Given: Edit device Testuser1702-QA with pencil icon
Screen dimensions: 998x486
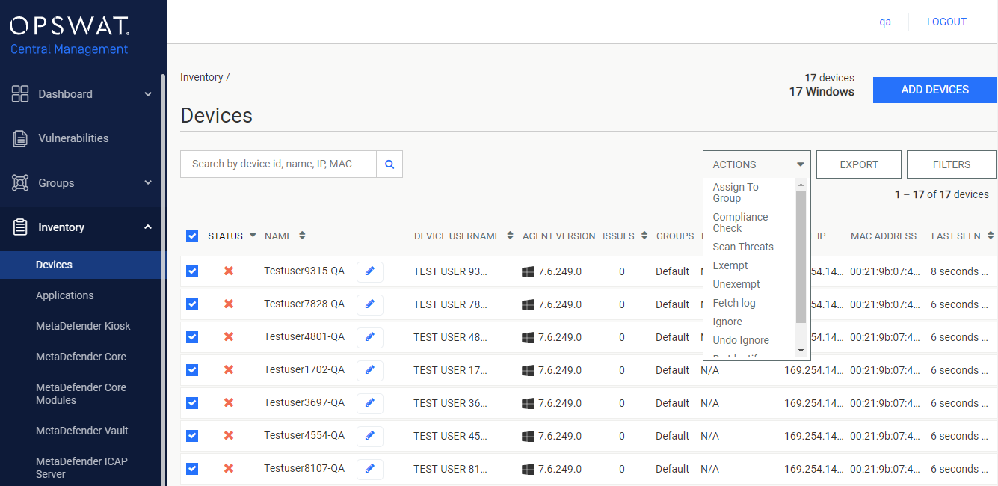Looking at the screenshot, I should coord(370,371).
